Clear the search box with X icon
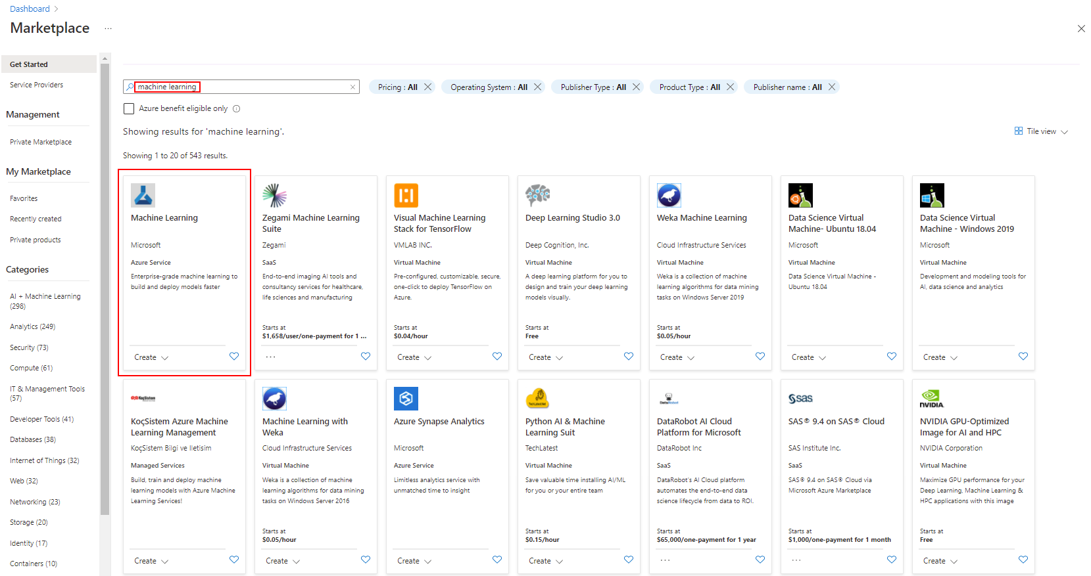The image size is (1091, 576). click(352, 87)
